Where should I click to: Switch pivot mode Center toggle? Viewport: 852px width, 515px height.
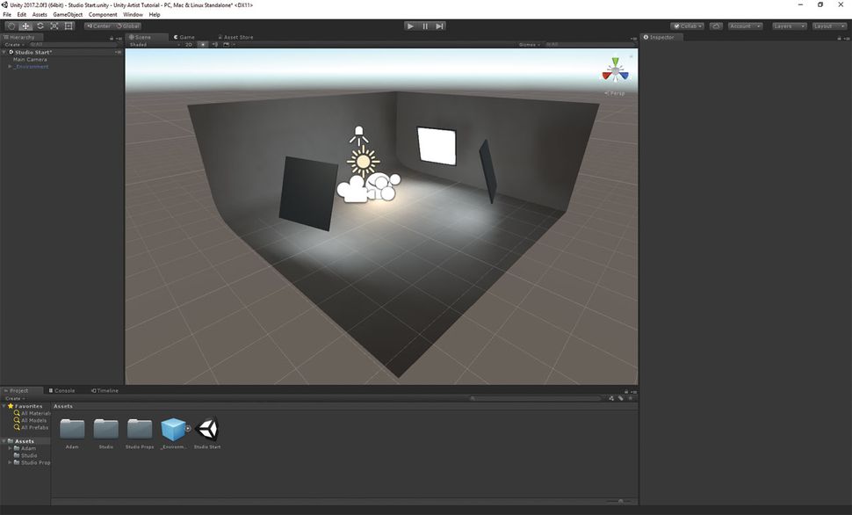coord(98,26)
